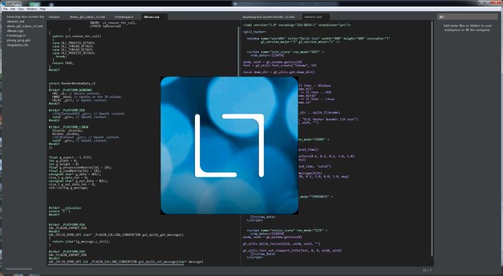The image size is (503, 276).
Task: Click the 'local demo_dir' code line
Action: [x=279, y=72]
